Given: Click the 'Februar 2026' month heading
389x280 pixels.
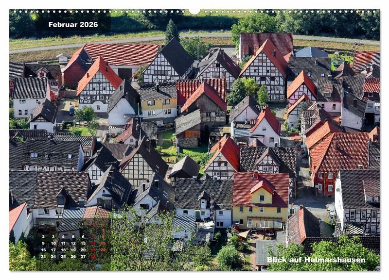Looking at the screenshot, I should click(73, 25).
